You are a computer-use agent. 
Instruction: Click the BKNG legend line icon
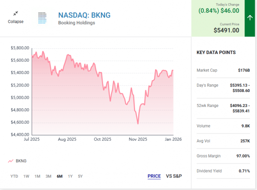(10, 161)
